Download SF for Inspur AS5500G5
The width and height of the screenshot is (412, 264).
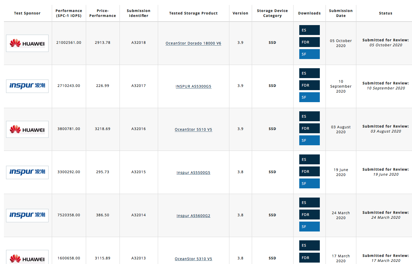click(310, 183)
